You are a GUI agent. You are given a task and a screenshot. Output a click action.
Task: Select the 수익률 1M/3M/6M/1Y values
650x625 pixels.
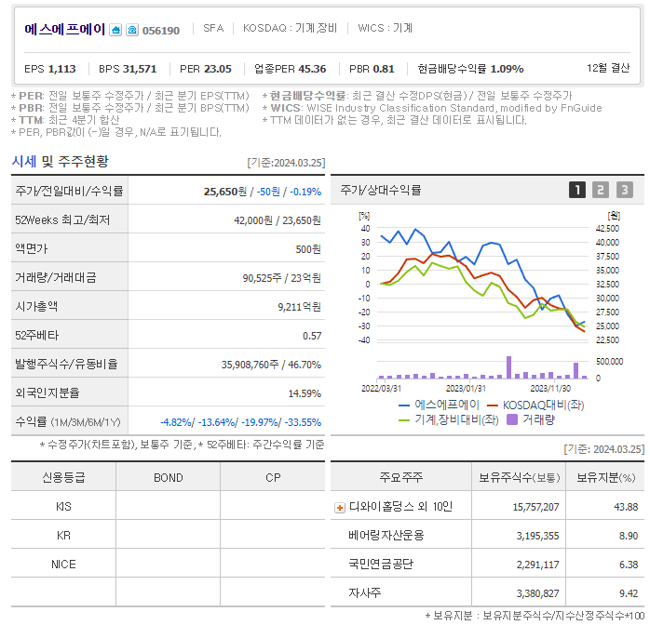[241, 422]
